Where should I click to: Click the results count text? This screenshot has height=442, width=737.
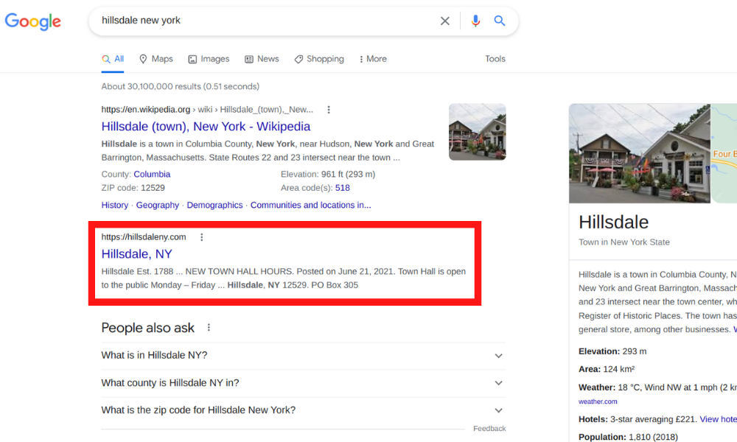(x=180, y=86)
